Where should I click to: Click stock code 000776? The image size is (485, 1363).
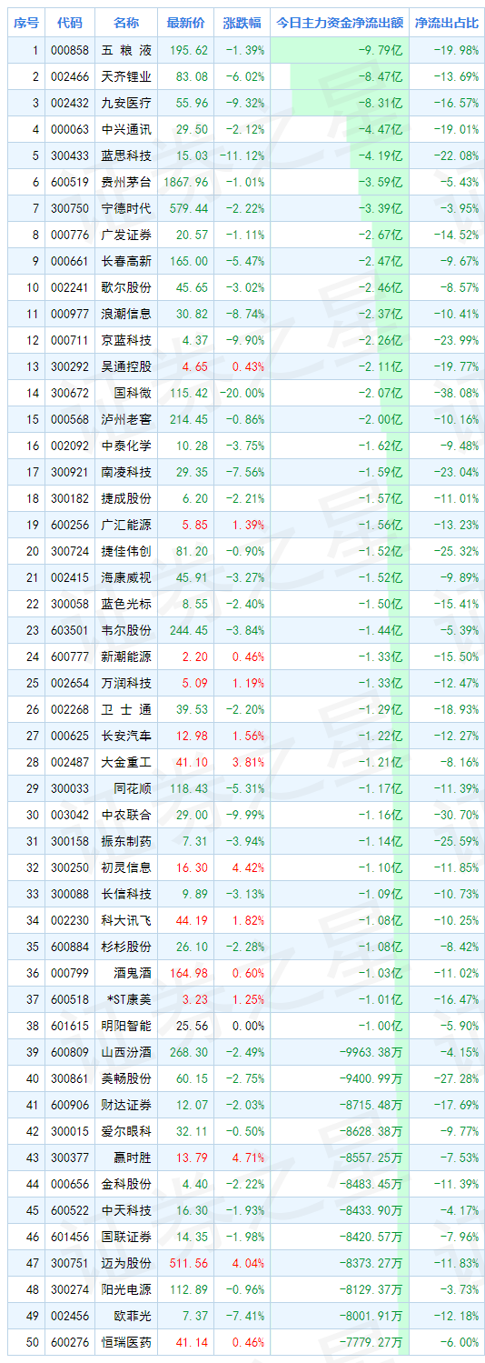click(70, 234)
